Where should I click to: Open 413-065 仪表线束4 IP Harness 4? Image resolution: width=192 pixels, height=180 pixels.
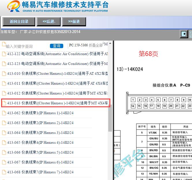(x=40, y=142)
